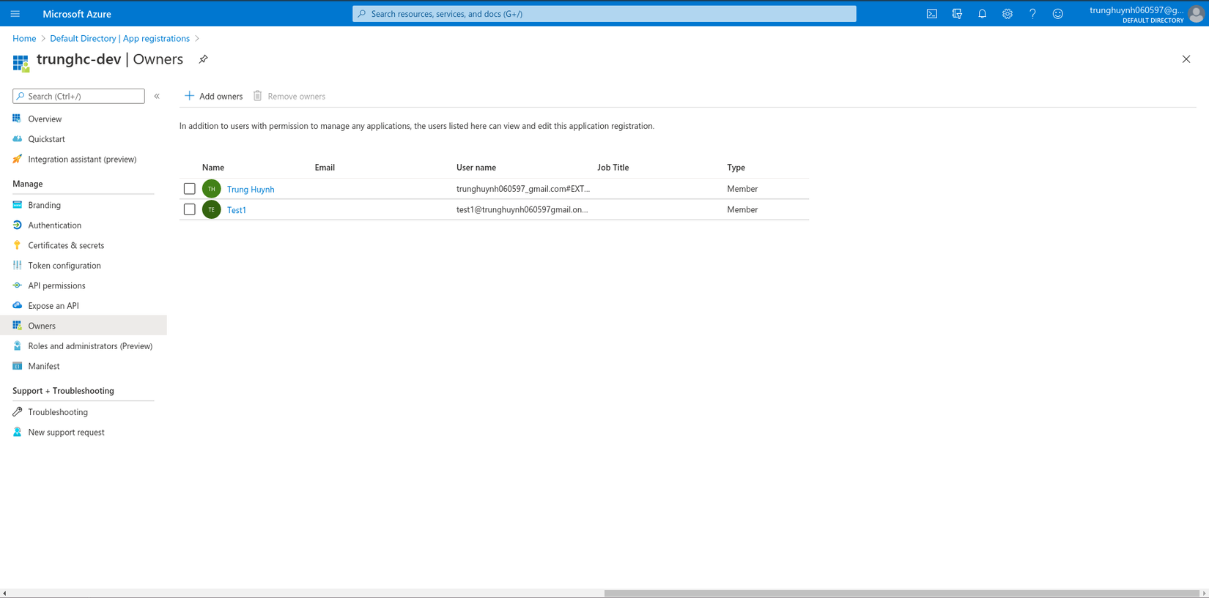1209x598 pixels.
Task: Click the User name column header
Action: pyautogui.click(x=476, y=168)
